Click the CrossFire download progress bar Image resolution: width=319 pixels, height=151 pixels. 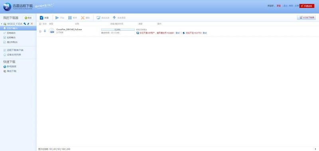118,29
